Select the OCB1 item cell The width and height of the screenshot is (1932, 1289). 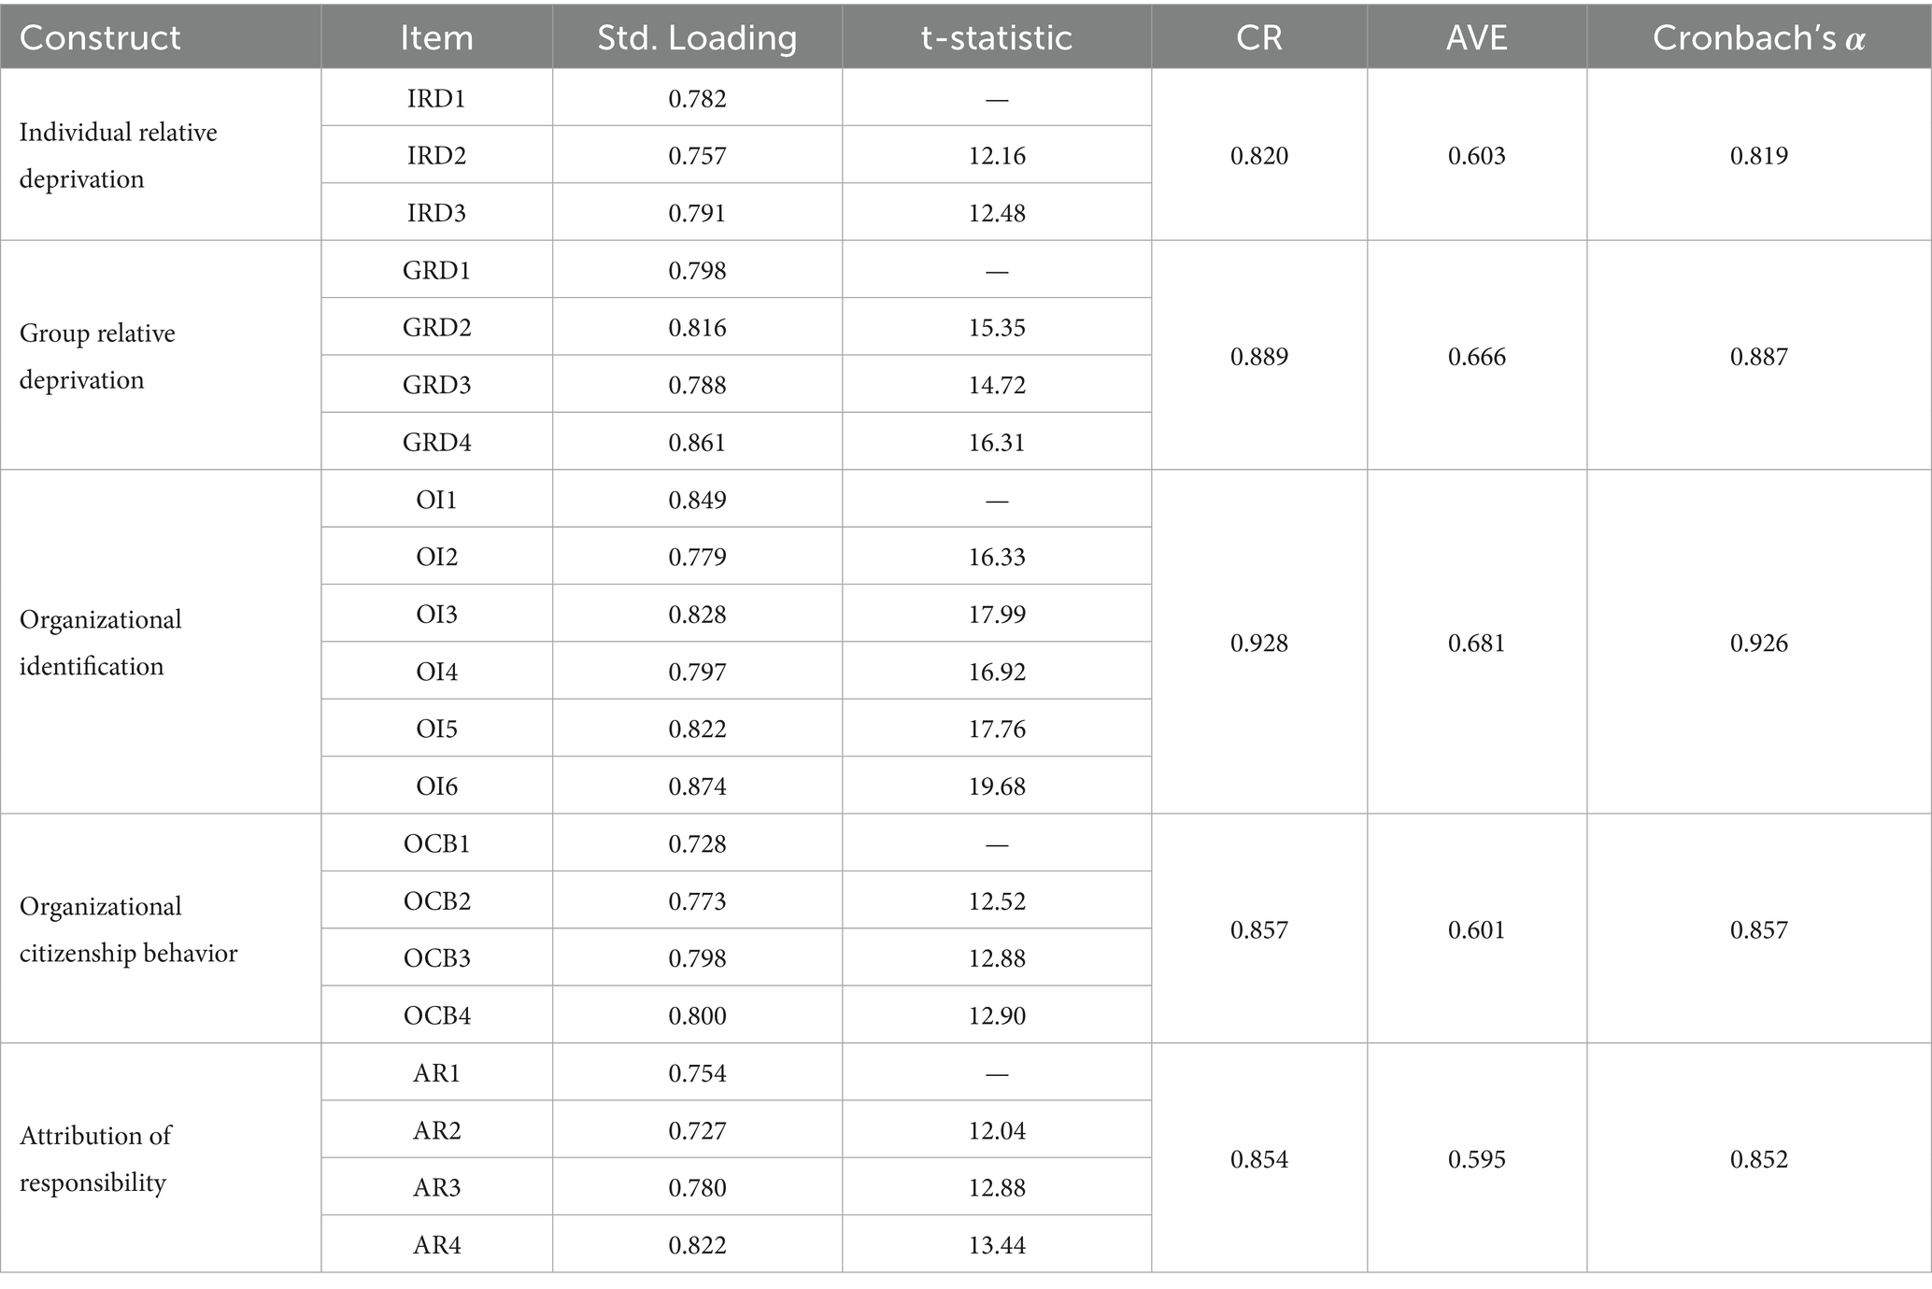point(436,843)
